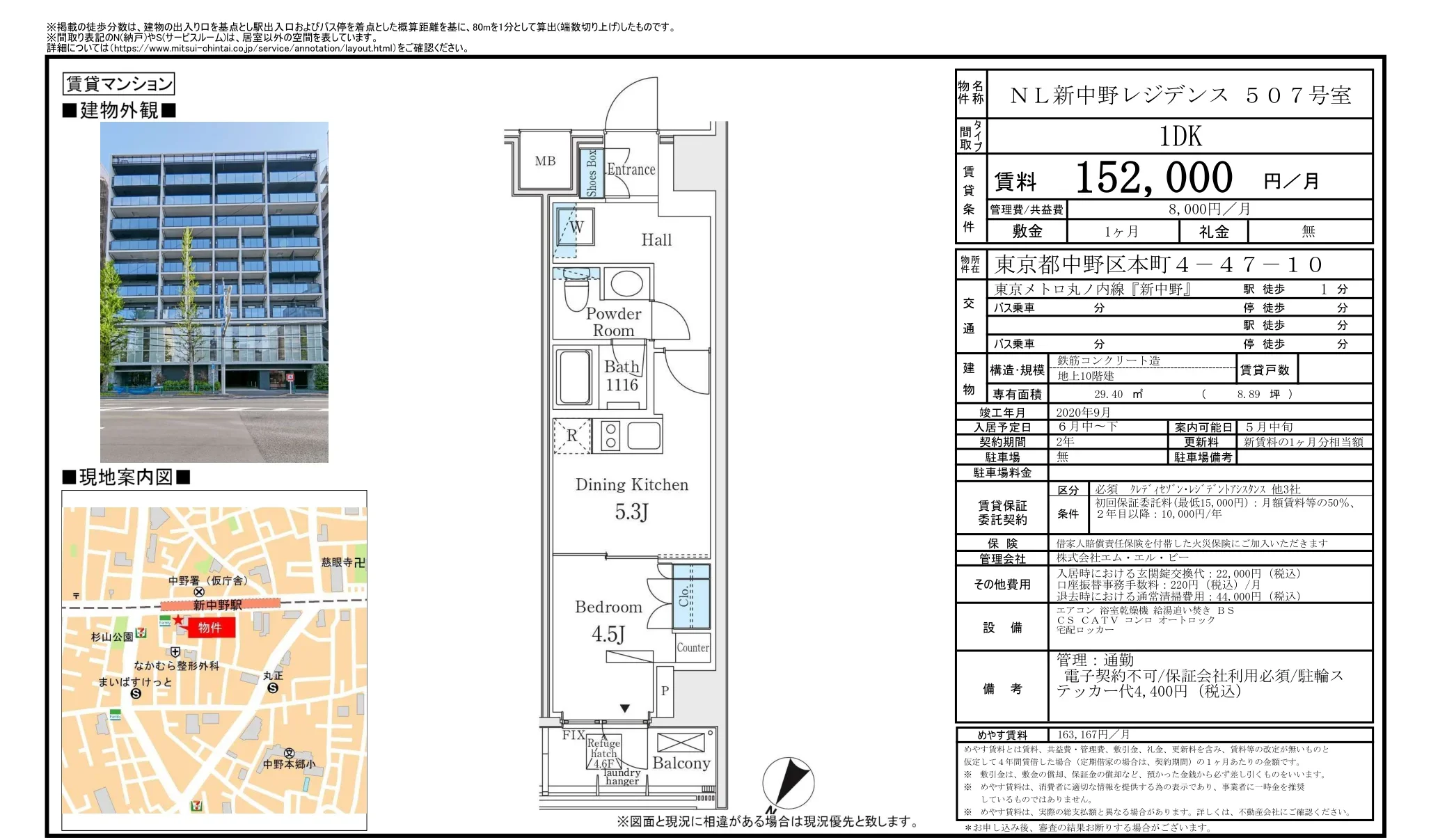Click the Ⓢ supermarket mark at 丸正

(x=272, y=688)
